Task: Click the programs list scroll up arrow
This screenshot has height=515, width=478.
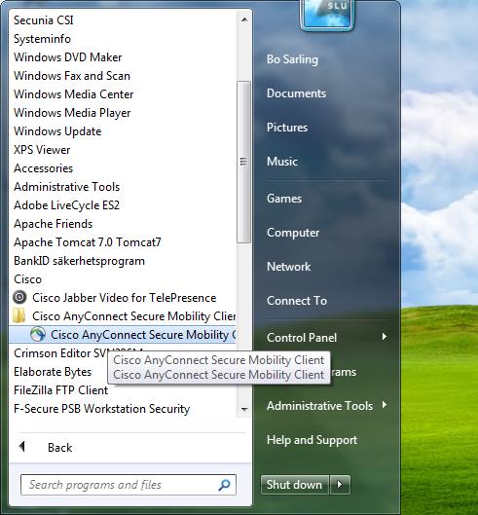Action: (x=244, y=19)
